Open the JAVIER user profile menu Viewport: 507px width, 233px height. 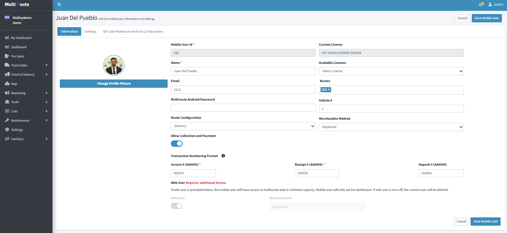[x=496, y=4]
